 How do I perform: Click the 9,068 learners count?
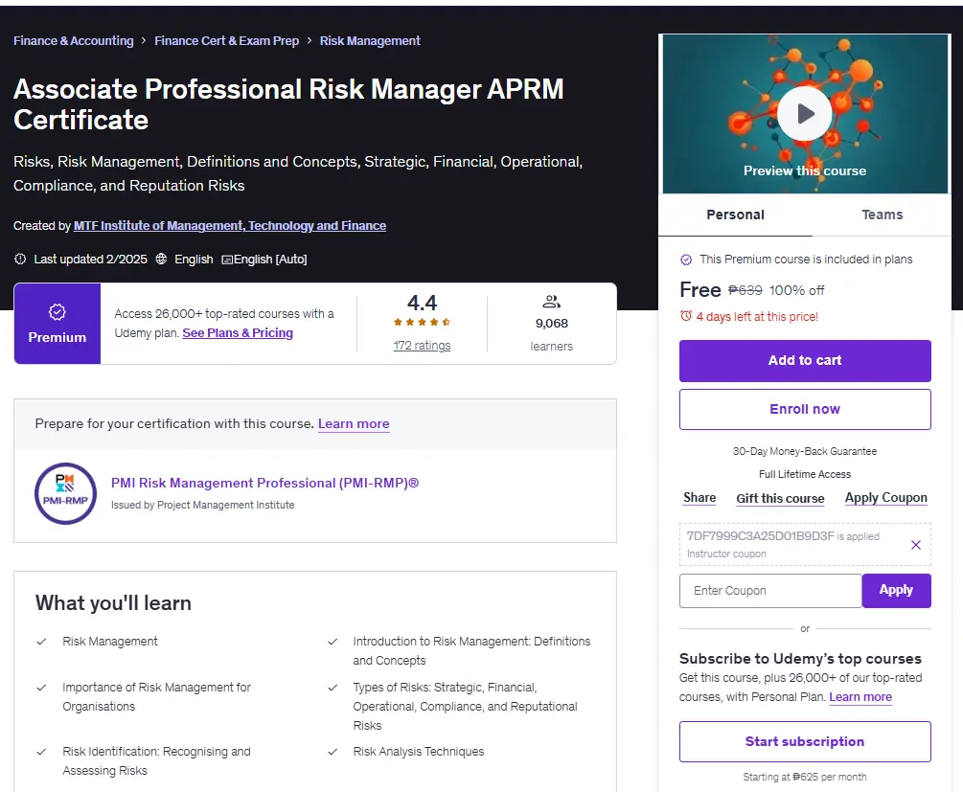pos(552,324)
